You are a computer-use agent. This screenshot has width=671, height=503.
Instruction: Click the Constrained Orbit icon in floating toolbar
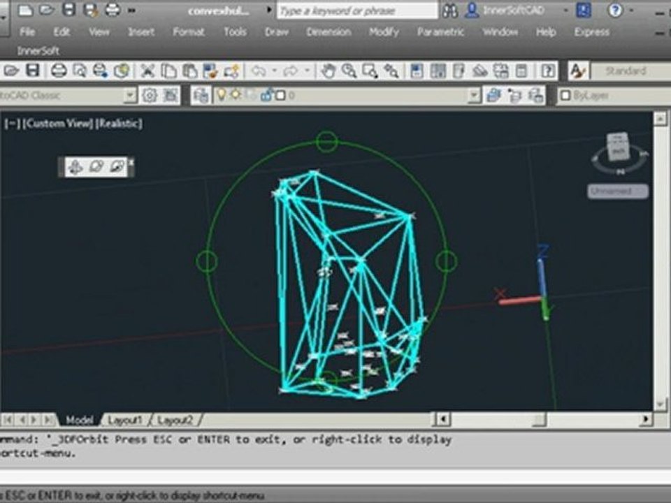point(75,166)
